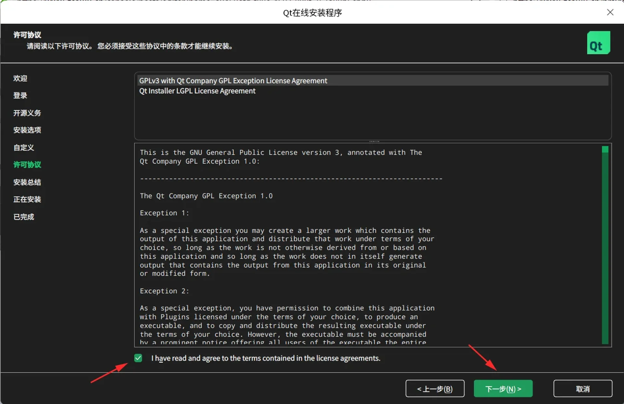This screenshot has height=404, width=624.
Task: Select 已完成 in the sidebar
Action: coord(23,217)
